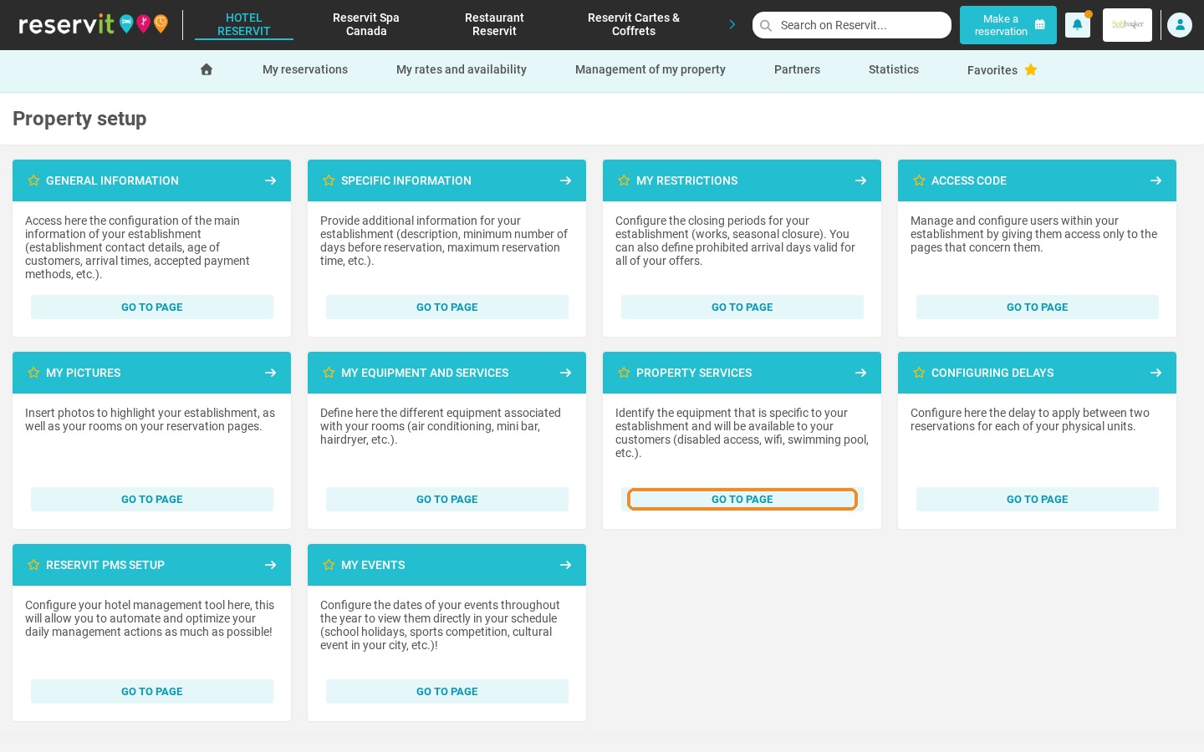The width and height of the screenshot is (1204, 752).
Task: Select the HOTEL RESERVIT tab
Action: pos(244,24)
